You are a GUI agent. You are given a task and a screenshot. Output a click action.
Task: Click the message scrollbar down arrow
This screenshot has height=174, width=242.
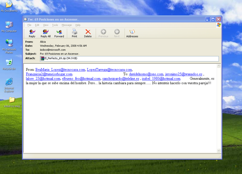[219, 150]
